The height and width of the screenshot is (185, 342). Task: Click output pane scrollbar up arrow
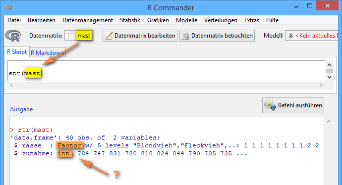click(x=329, y=122)
